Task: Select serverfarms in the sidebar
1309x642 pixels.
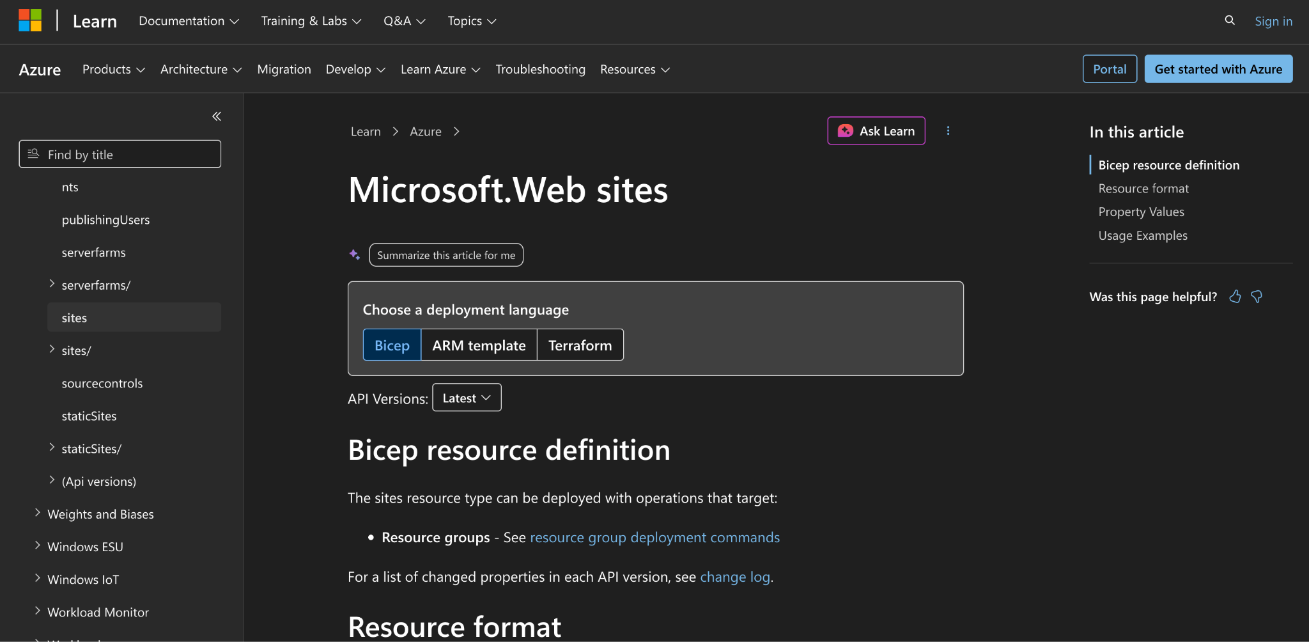Action: (x=93, y=253)
